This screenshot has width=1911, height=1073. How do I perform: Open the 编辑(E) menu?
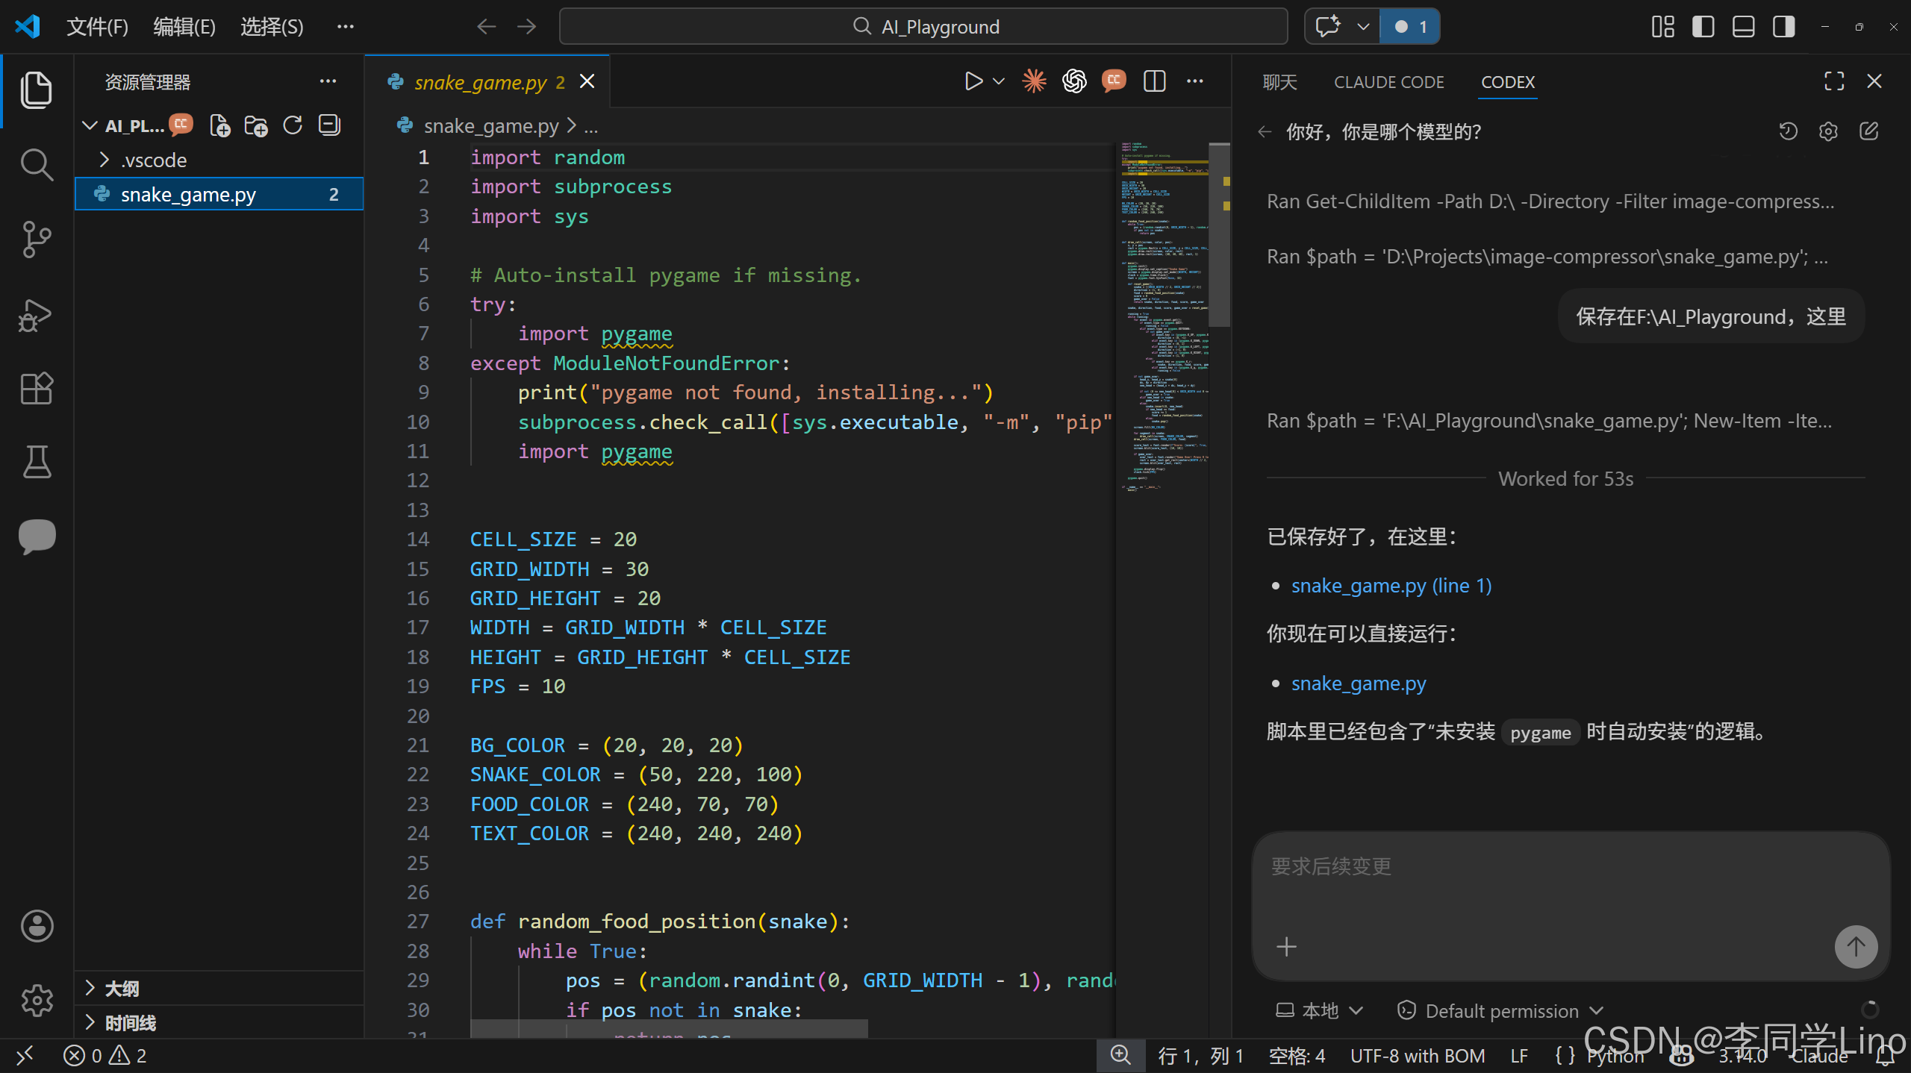pos(184,27)
